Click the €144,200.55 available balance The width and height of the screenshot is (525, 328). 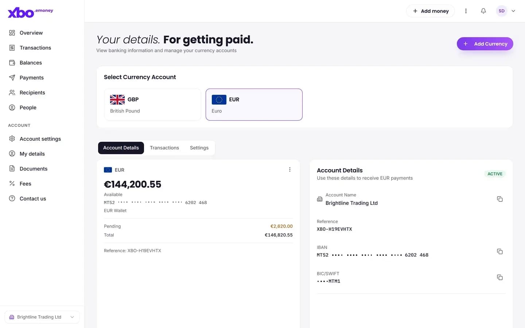tap(133, 184)
